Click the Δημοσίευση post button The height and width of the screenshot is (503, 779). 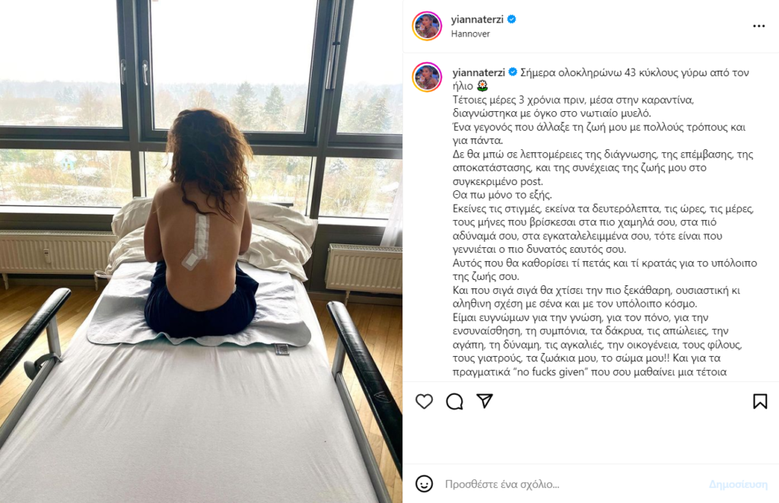738,484
